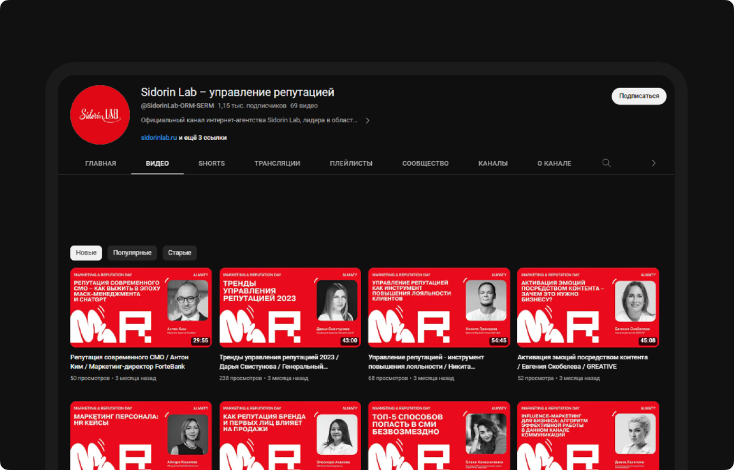Viewport: 734px width, 470px height.
Task: Click title 'Репутация современного СМО / Антон Ким'
Action: coord(129,362)
